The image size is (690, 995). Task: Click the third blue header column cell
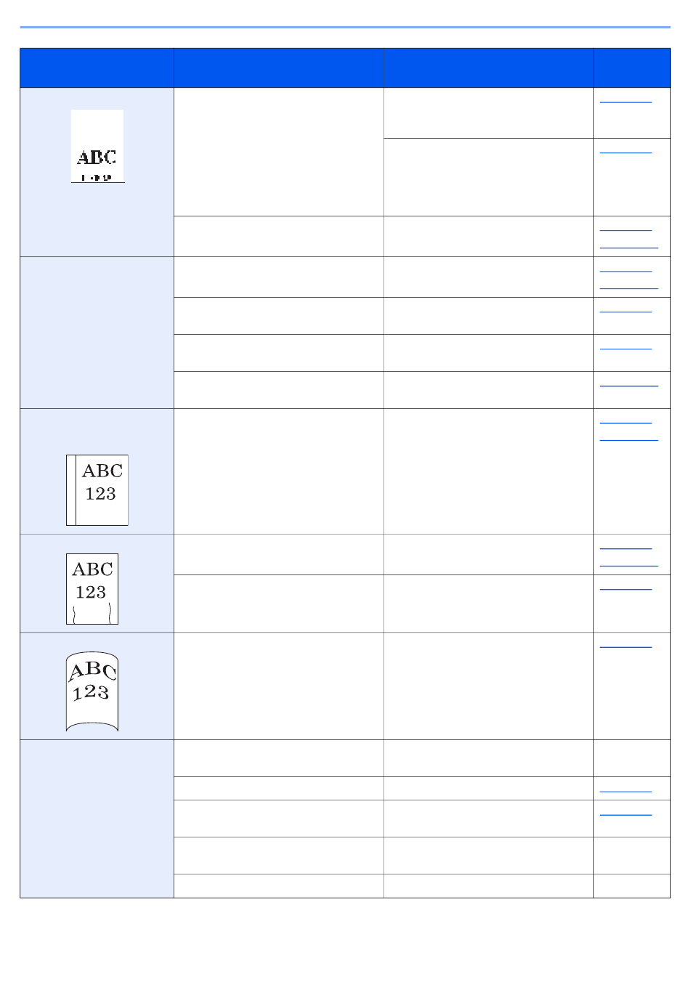489,68
